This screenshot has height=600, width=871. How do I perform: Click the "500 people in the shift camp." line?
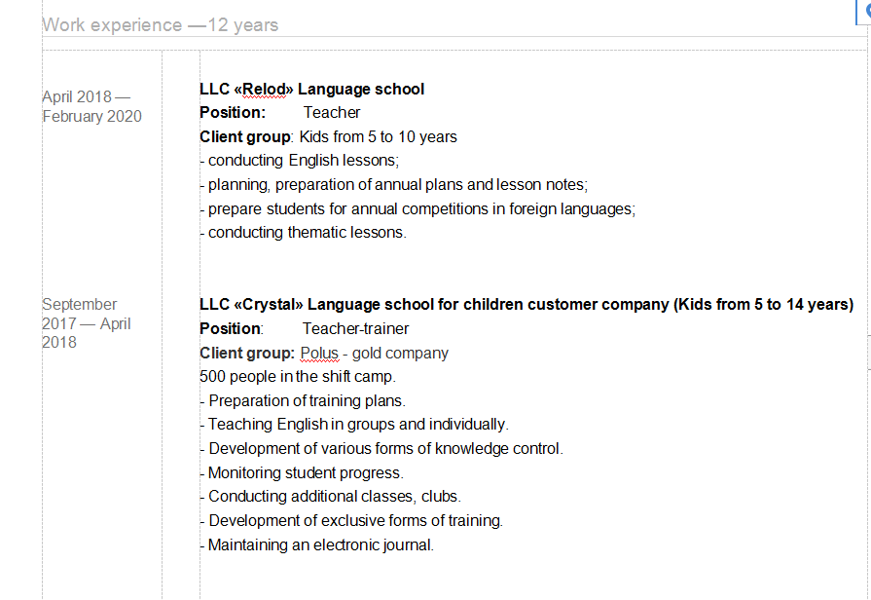tap(298, 377)
